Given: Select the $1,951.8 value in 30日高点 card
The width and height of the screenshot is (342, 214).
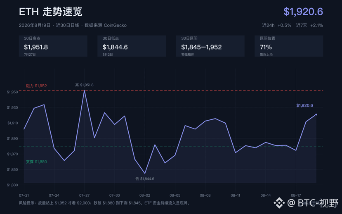Looking at the screenshot, I should (36, 47).
